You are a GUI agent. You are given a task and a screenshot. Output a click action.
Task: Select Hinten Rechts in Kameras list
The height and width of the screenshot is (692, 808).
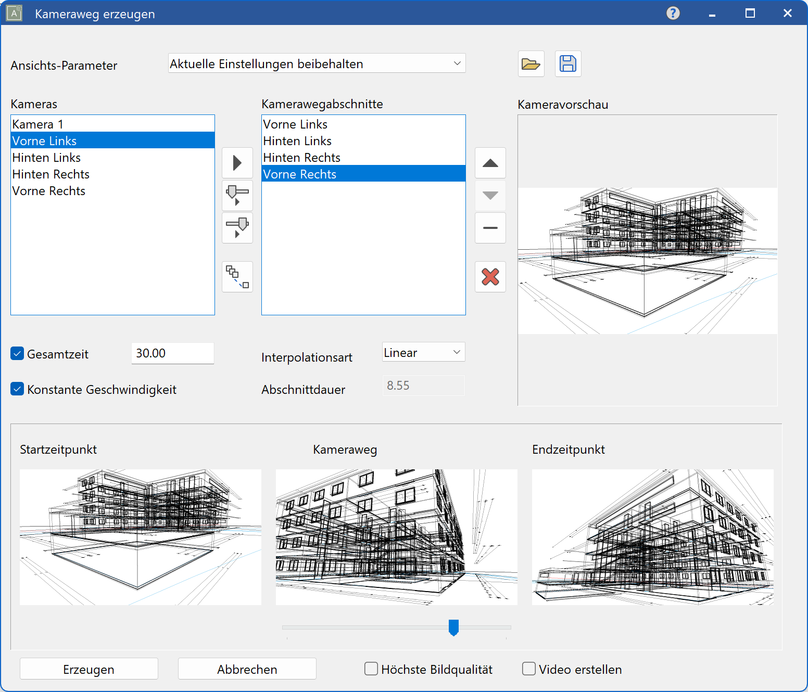point(51,174)
